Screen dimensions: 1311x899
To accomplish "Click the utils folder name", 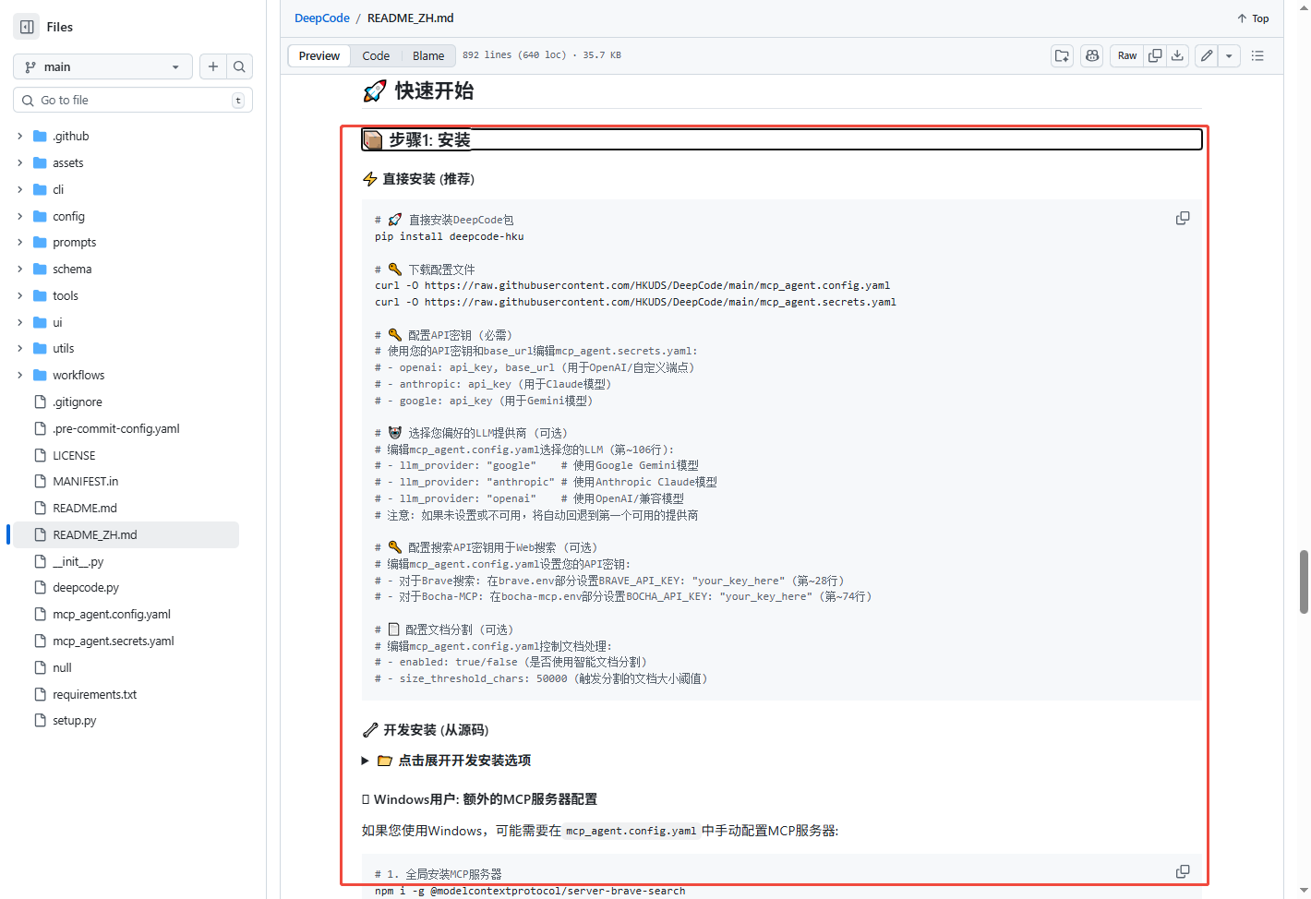I will tap(63, 348).
